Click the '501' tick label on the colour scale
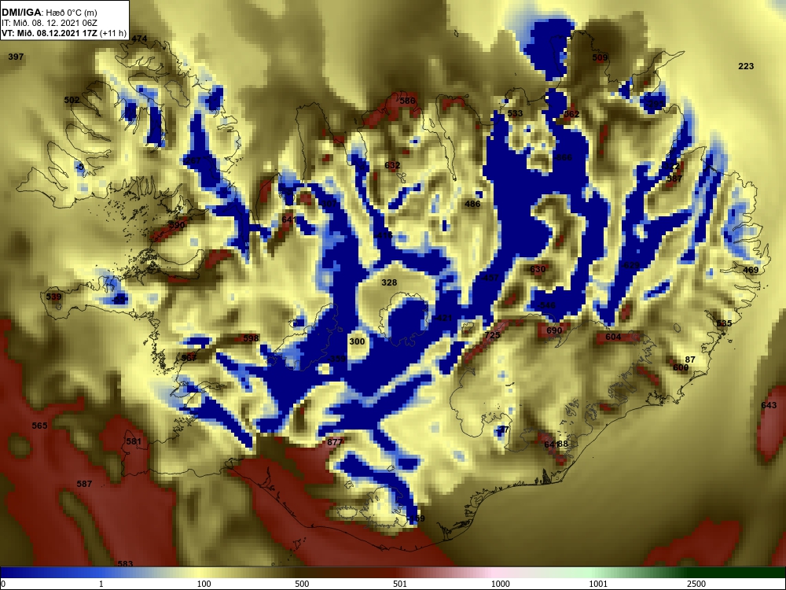 [x=400, y=584]
